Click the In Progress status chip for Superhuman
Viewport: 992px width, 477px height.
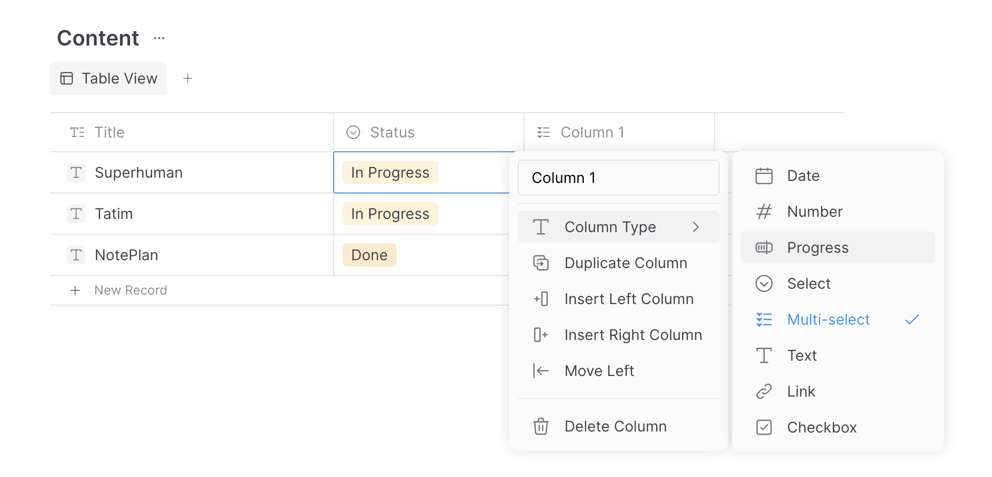[389, 172]
